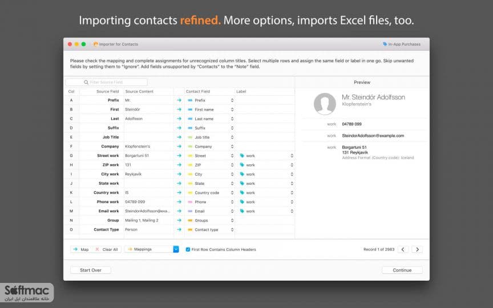The image size is (493, 308).
Task: Open the Country code contact field dropdown
Action: (x=232, y=193)
